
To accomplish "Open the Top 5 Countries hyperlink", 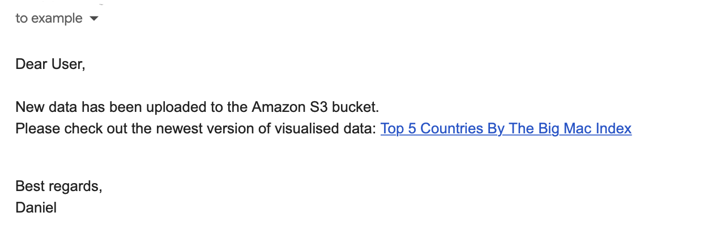I will tap(506, 128).
